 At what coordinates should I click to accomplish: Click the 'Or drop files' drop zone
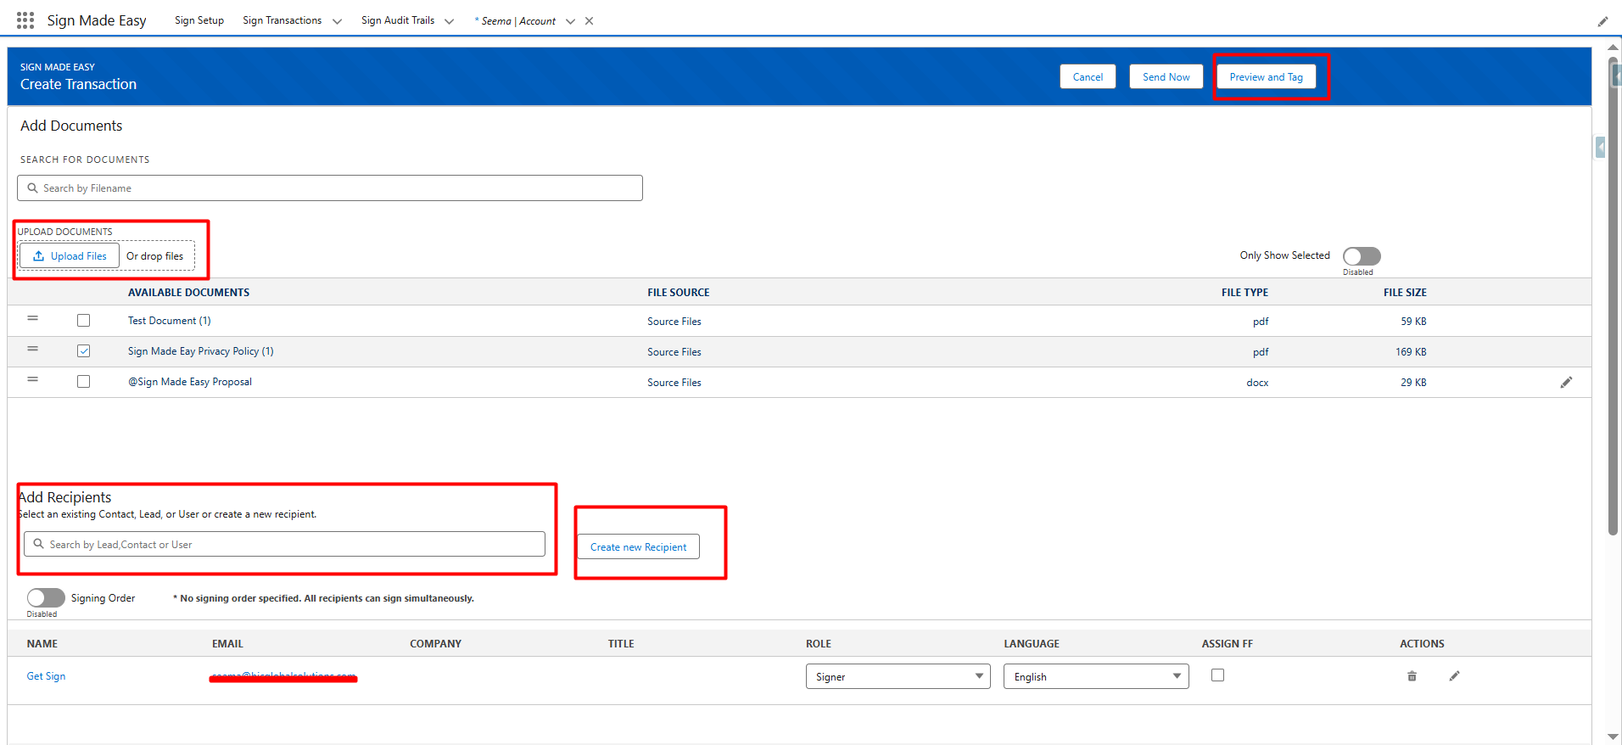(154, 256)
